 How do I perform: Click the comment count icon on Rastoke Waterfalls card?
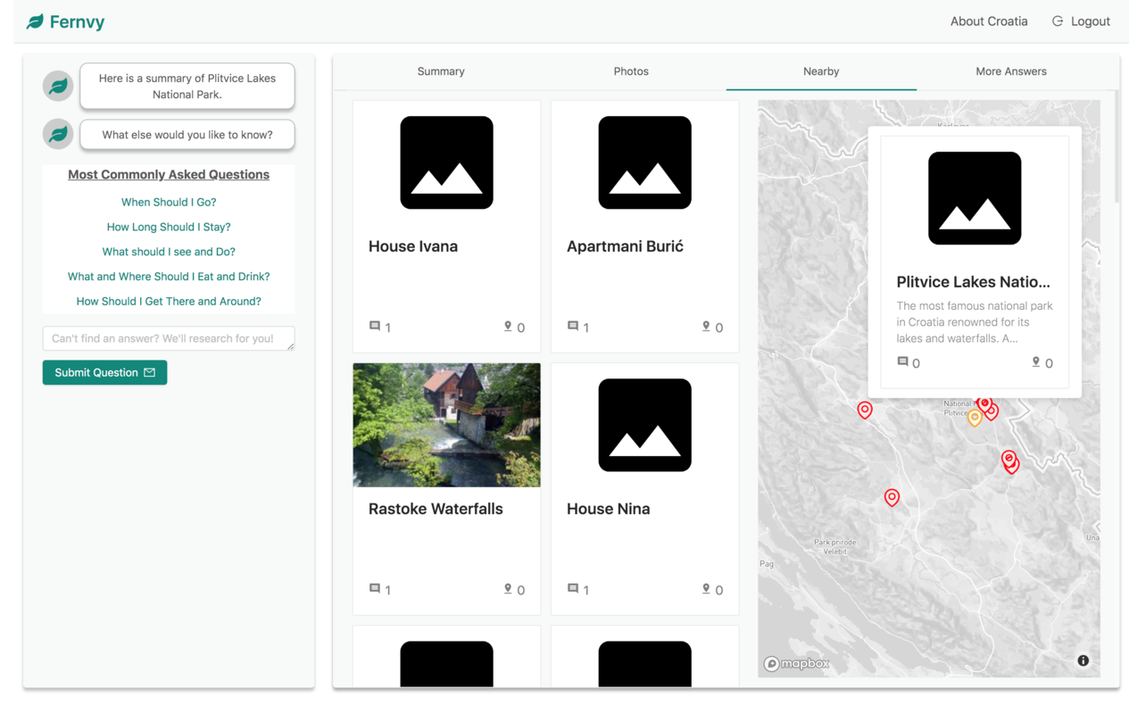tap(375, 588)
